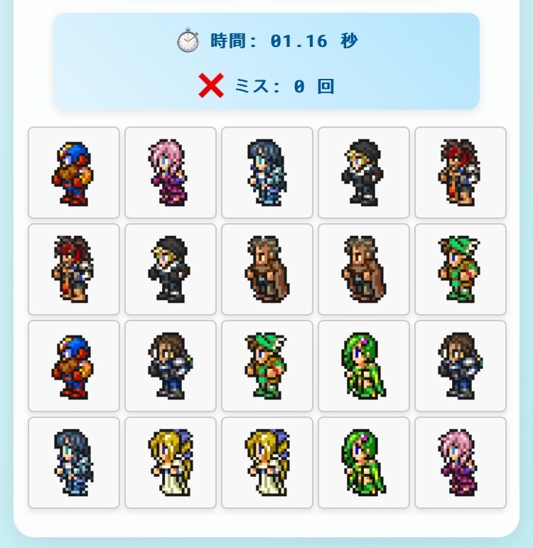Select the red-spiky-haired fighter card in second row
The width and height of the screenshot is (533, 548).
point(74,269)
